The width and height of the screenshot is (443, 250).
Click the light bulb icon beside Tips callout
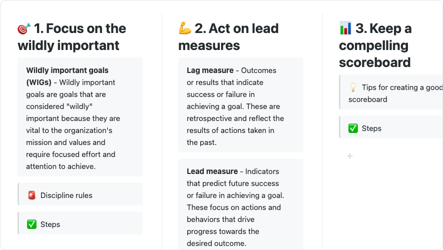(353, 87)
